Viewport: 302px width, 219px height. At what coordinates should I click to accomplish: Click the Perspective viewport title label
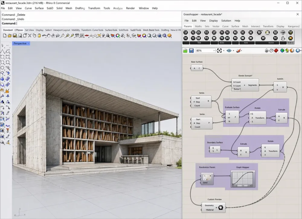point(20,43)
